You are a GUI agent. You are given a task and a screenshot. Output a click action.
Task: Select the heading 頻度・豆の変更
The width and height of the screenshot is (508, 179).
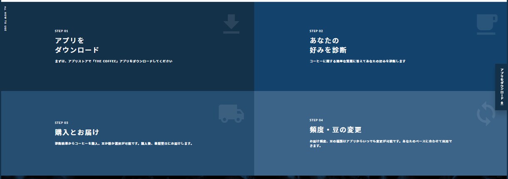pyautogui.click(x=335, y=129)
